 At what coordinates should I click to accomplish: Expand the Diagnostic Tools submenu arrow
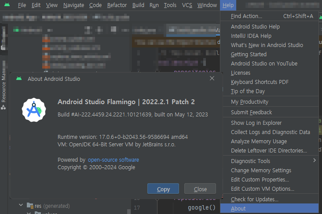pyautogui.click(x=315, y=160)
